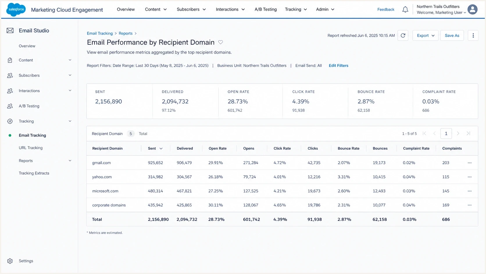Viewport: 486px width, 274px height.
Task: Open URL Tracking in sidebar
Action: [x=31, y=148]
